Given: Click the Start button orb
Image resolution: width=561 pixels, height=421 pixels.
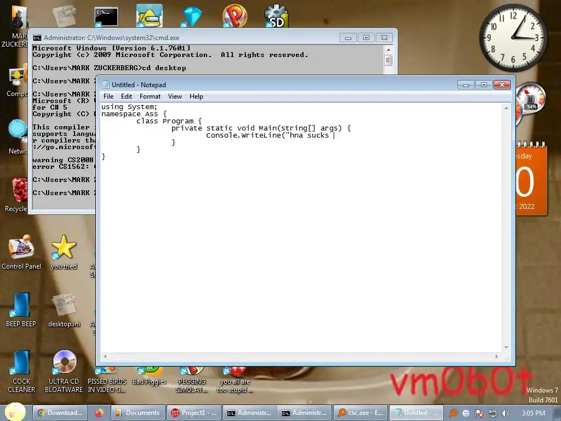Looking at the screenshot, I should [15, 412].
